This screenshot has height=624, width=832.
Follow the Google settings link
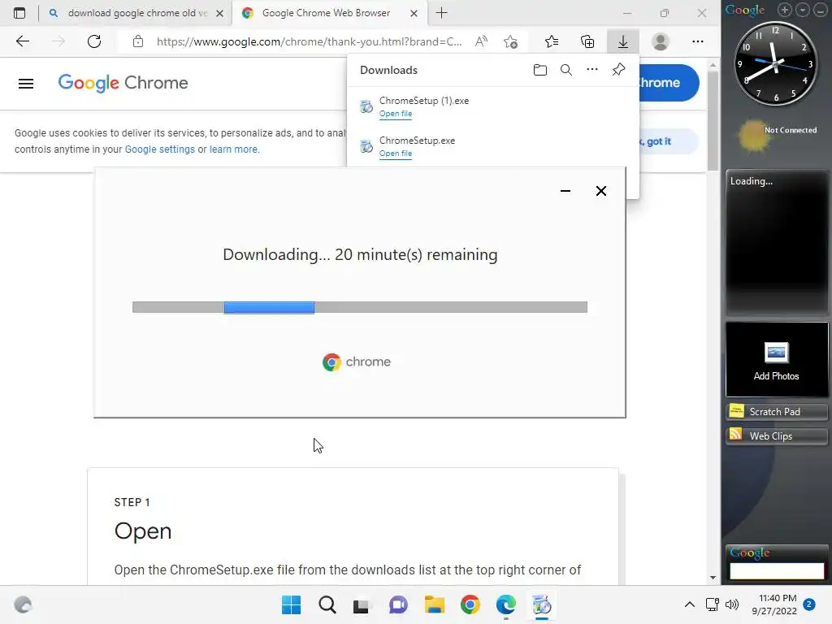pyautogui.click(x=160, y=149)
